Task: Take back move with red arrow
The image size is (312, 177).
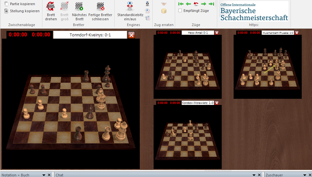Action: (196, 4)
